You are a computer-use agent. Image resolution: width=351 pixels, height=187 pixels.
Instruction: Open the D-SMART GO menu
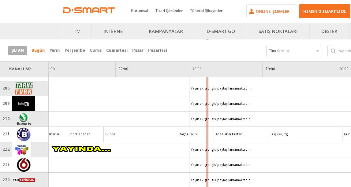tap(221, 31)
